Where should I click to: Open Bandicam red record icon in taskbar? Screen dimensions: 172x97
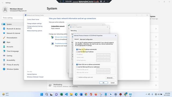[120, 94]
